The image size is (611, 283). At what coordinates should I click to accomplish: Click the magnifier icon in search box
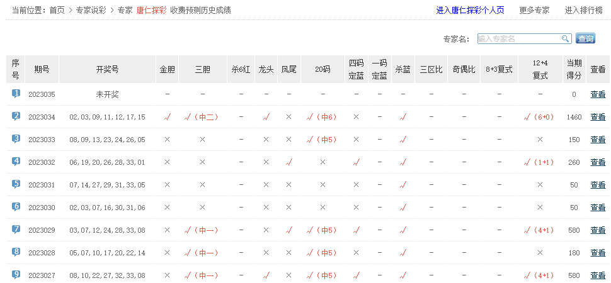[565, 39]
